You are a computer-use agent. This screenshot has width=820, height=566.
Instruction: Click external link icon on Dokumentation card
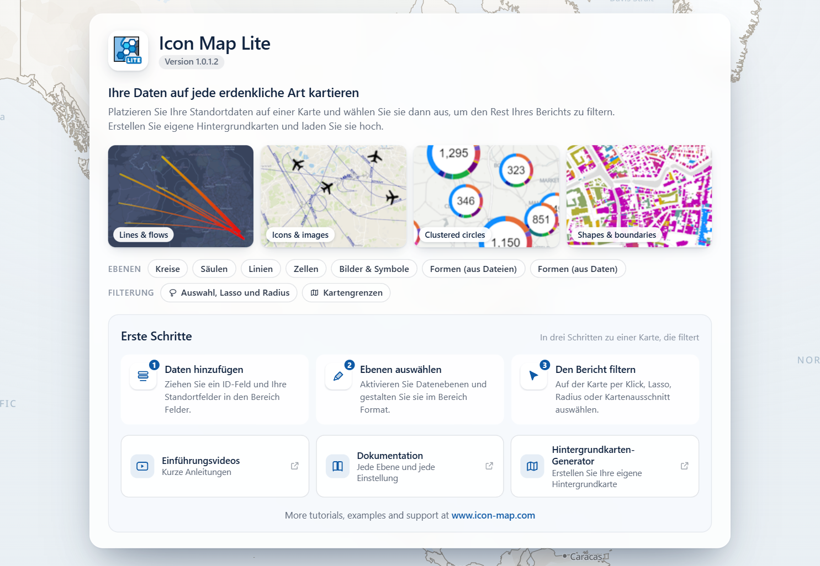tap(489, 466)
